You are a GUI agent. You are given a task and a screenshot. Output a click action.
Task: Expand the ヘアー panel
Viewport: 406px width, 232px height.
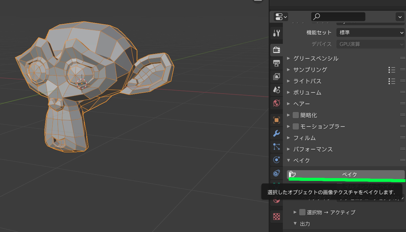click(x=288, y=104)
